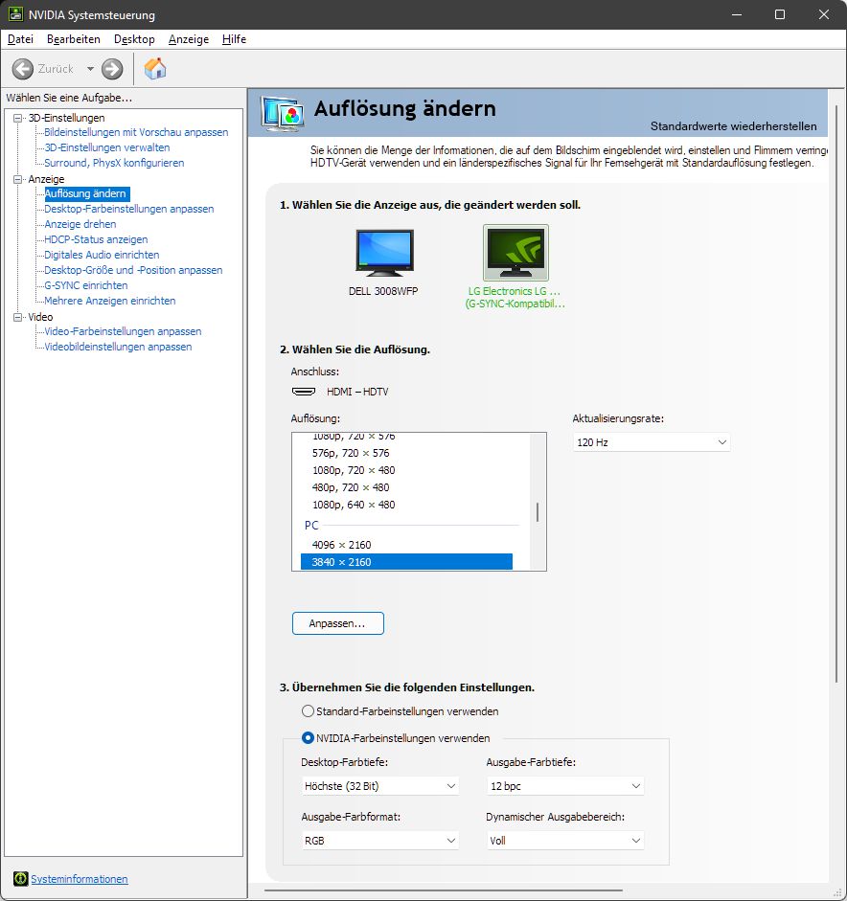Collapse the 3D-Einstellungen tree node
847x901 pixels.
pos(18,118)
